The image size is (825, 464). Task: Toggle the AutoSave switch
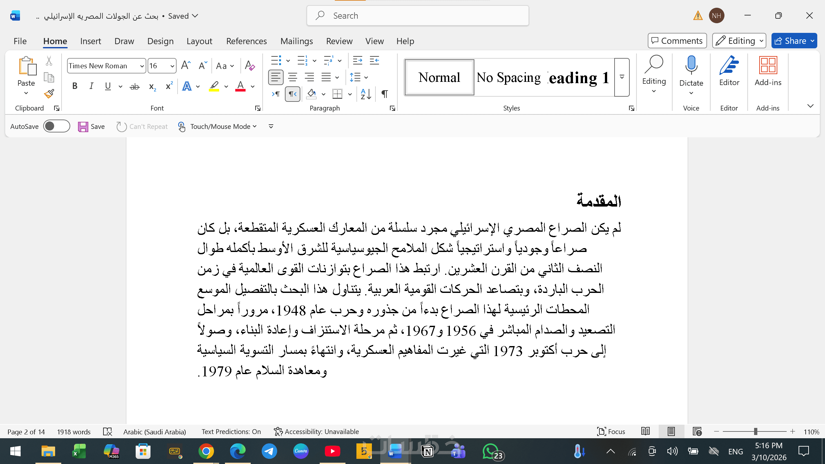(x=57, y=126)
